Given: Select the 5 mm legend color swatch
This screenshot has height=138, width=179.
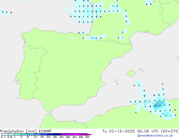Looking at the screenshot, I should pyautogui.click(x=31, y=134).
